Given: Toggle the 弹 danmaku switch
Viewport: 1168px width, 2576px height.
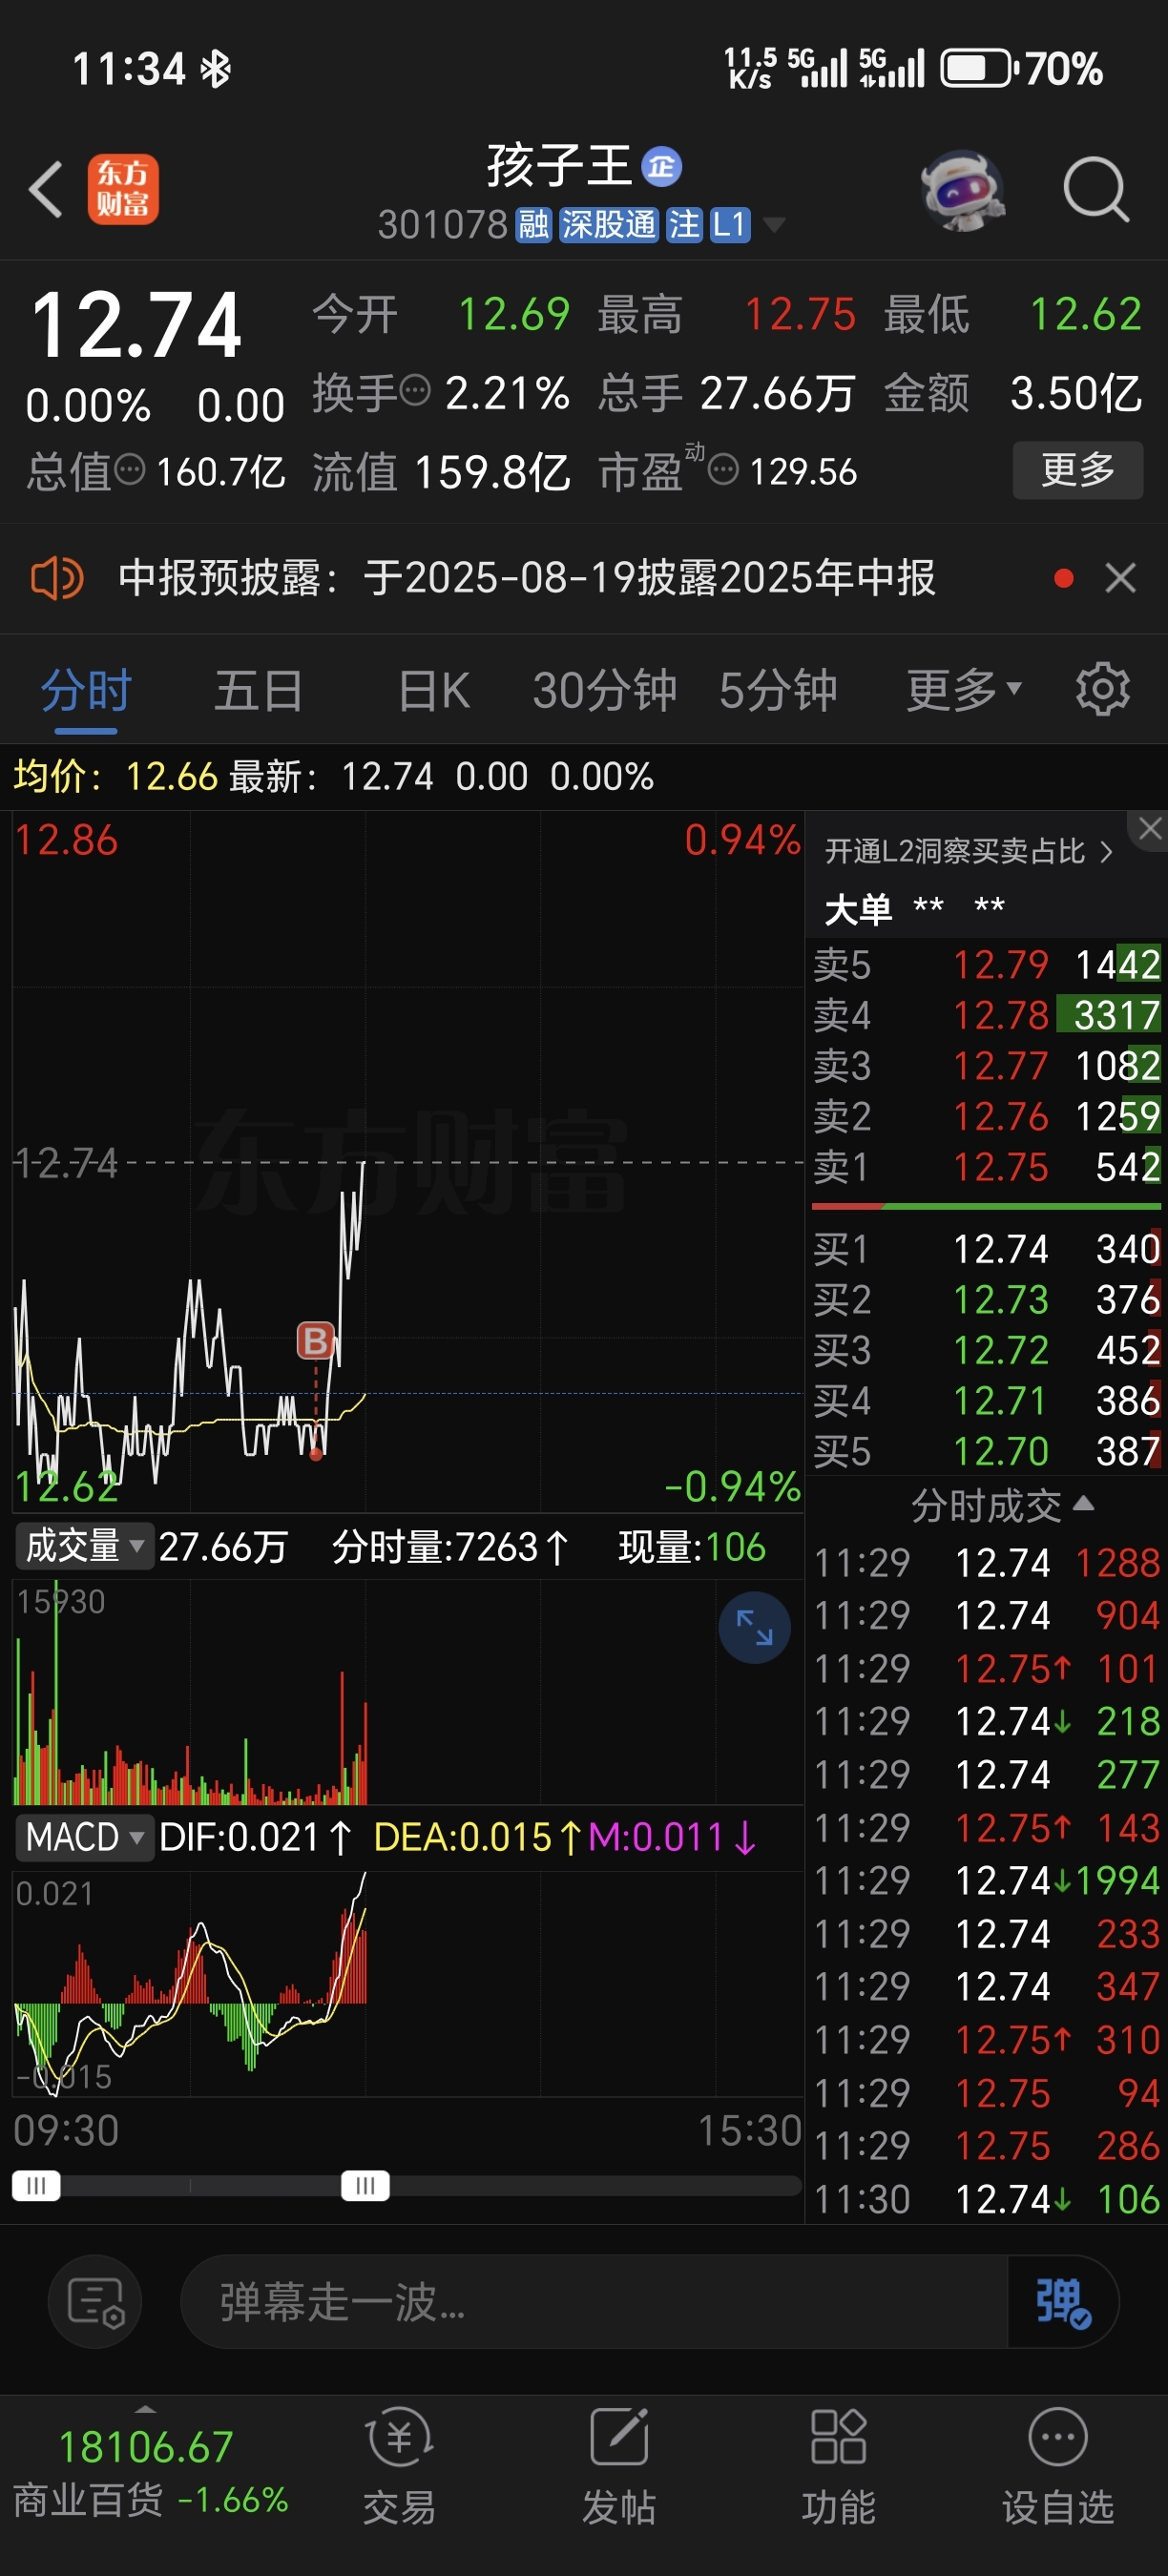Looking at the screenshot, I should click(x=1062, y=2302).
